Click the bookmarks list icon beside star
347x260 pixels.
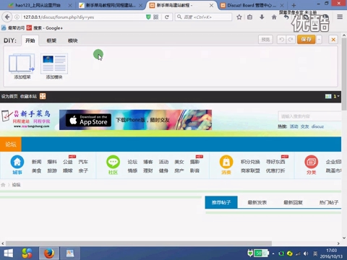pyautogui.click(x=250, y=17)
